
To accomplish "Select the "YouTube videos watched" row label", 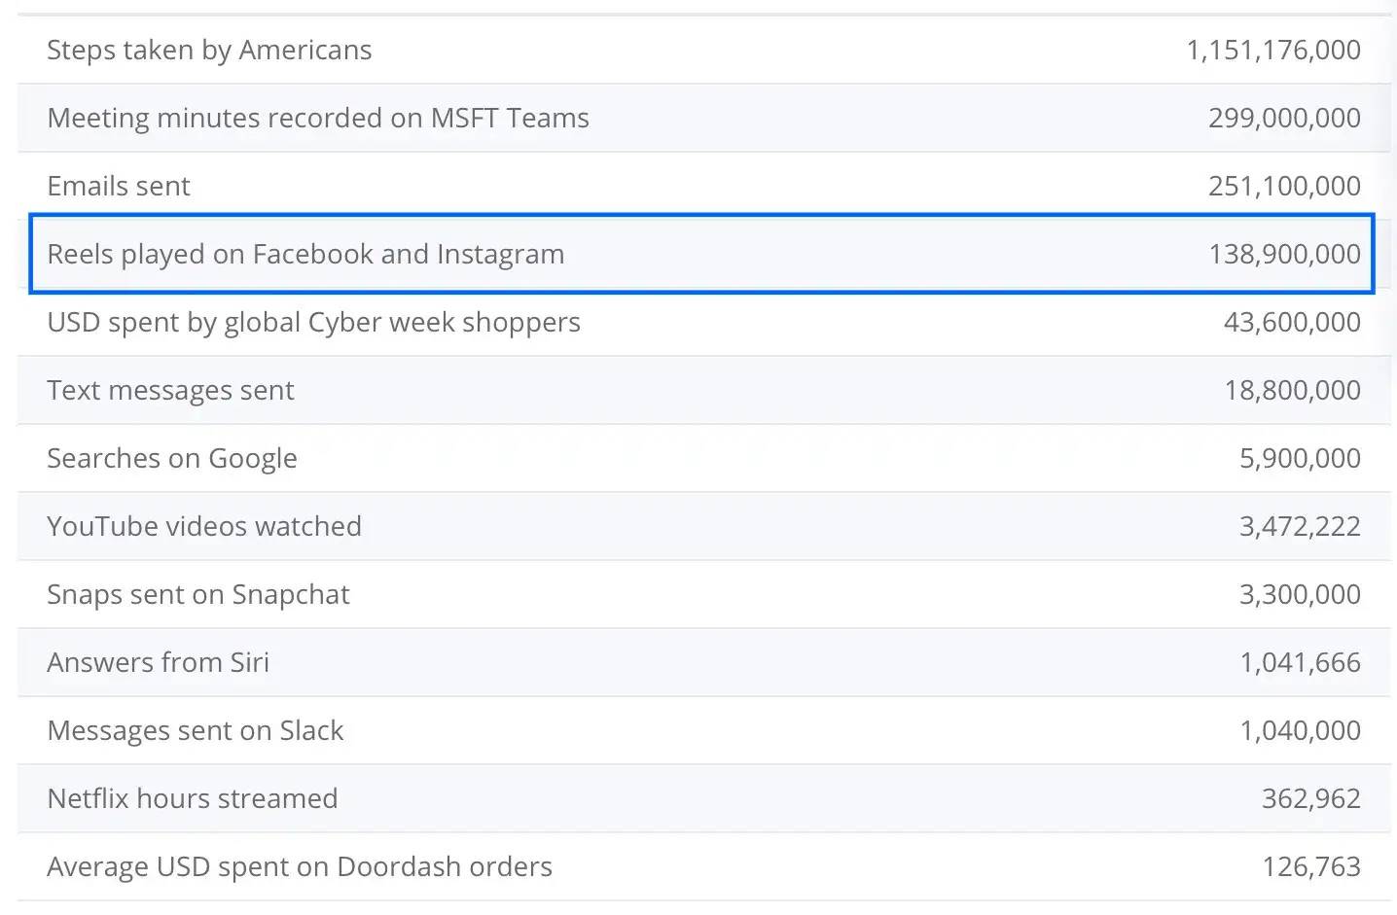I will [204, 527].
